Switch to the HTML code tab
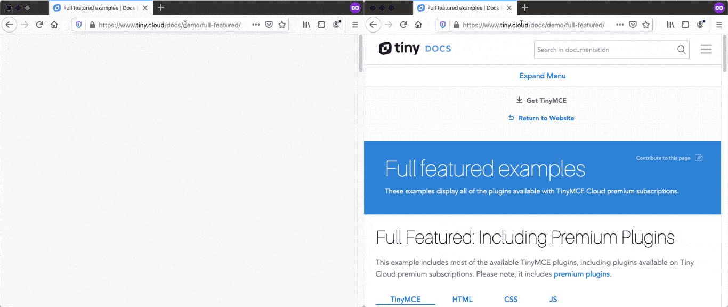The height and width of the screenshot is (307, 728). click(x=463, y=299)
